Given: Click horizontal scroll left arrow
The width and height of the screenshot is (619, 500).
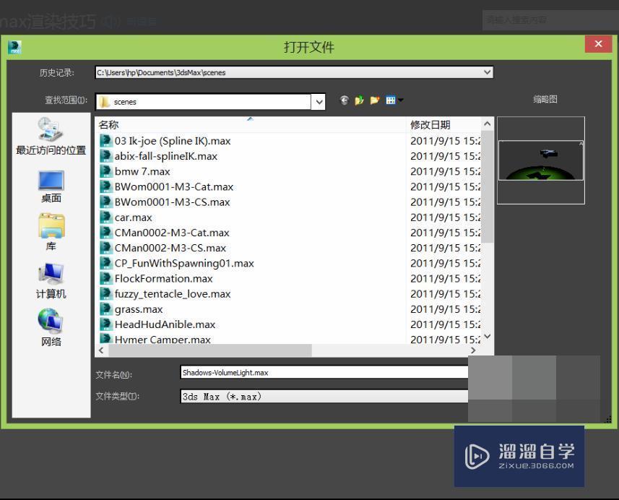Looking at the screenshot, I should coord(101,350).
